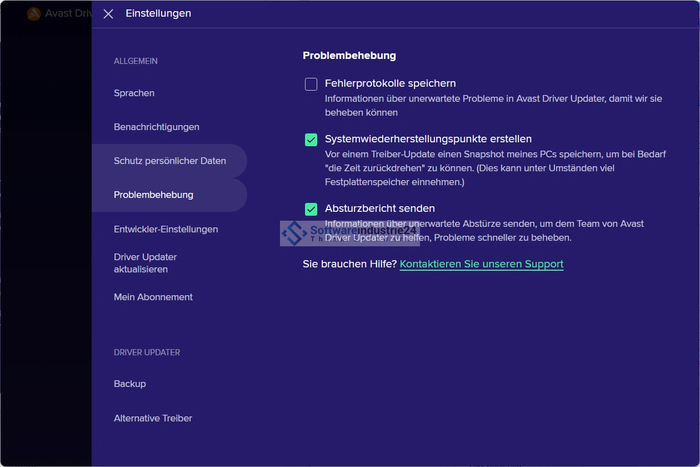Navigate to the Backup settings
The height and width of the screenshot is (467, 700).
(x=129, y=384)
